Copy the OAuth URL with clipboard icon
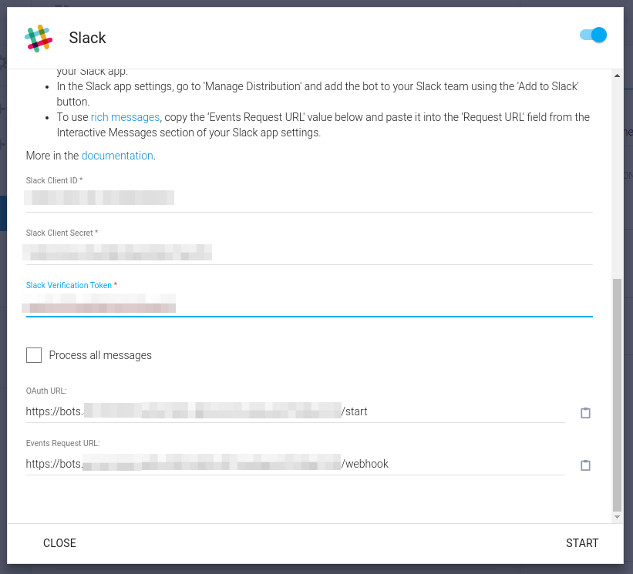633x574 pixels. [x=585, y=413]
